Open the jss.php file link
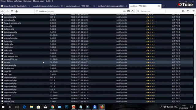The width and height of the screenshot is (196, 110). pos(7,62)
